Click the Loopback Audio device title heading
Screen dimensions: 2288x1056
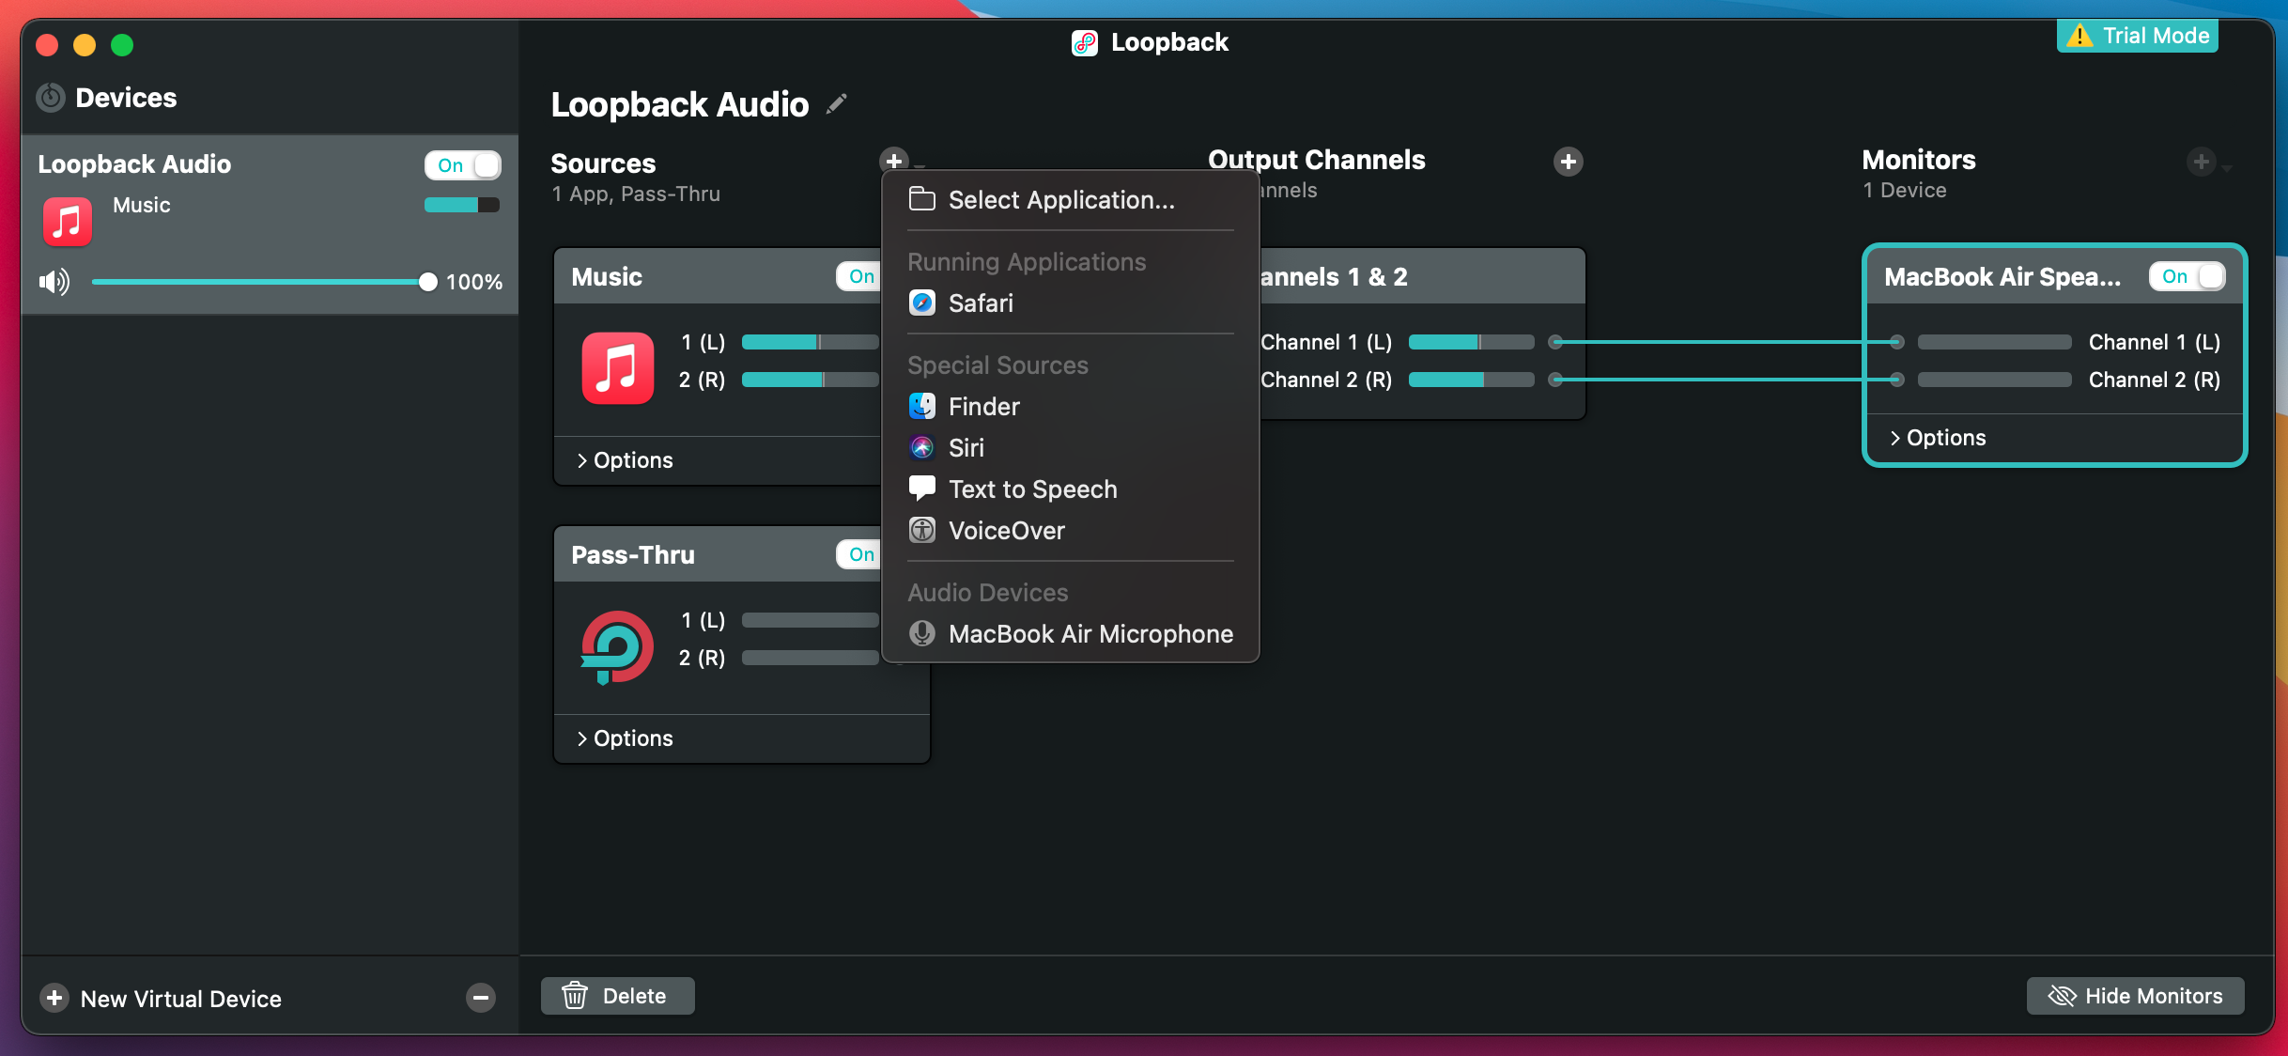pos(679,104)
